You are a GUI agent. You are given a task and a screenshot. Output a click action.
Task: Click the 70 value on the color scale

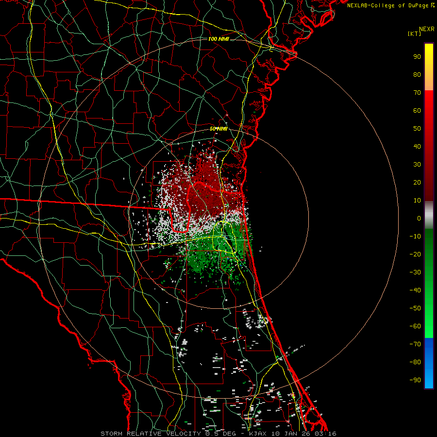point(417,93)
